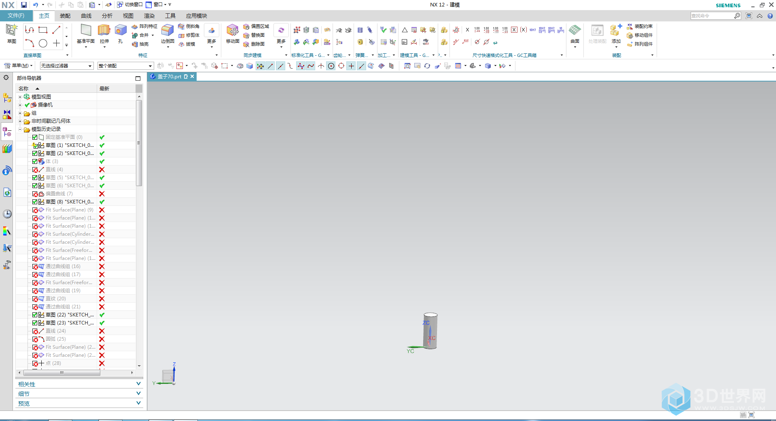Toggle checkbox for 圆弧 (25)
The width and height of the screenshot is (776, 421).
click(35, 339)
